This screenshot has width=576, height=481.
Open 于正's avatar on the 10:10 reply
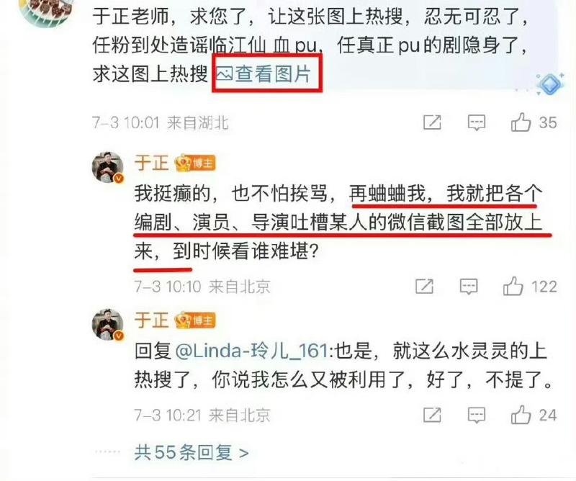(x=107, y=167)
